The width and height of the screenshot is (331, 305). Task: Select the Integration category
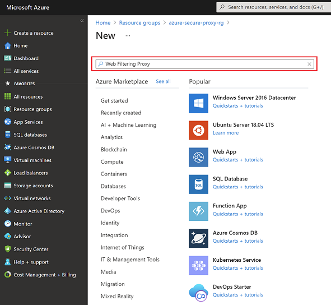point(114,235)
